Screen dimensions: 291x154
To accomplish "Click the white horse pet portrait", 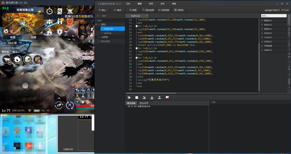I will pyautogui.click(x=7, y=59).
